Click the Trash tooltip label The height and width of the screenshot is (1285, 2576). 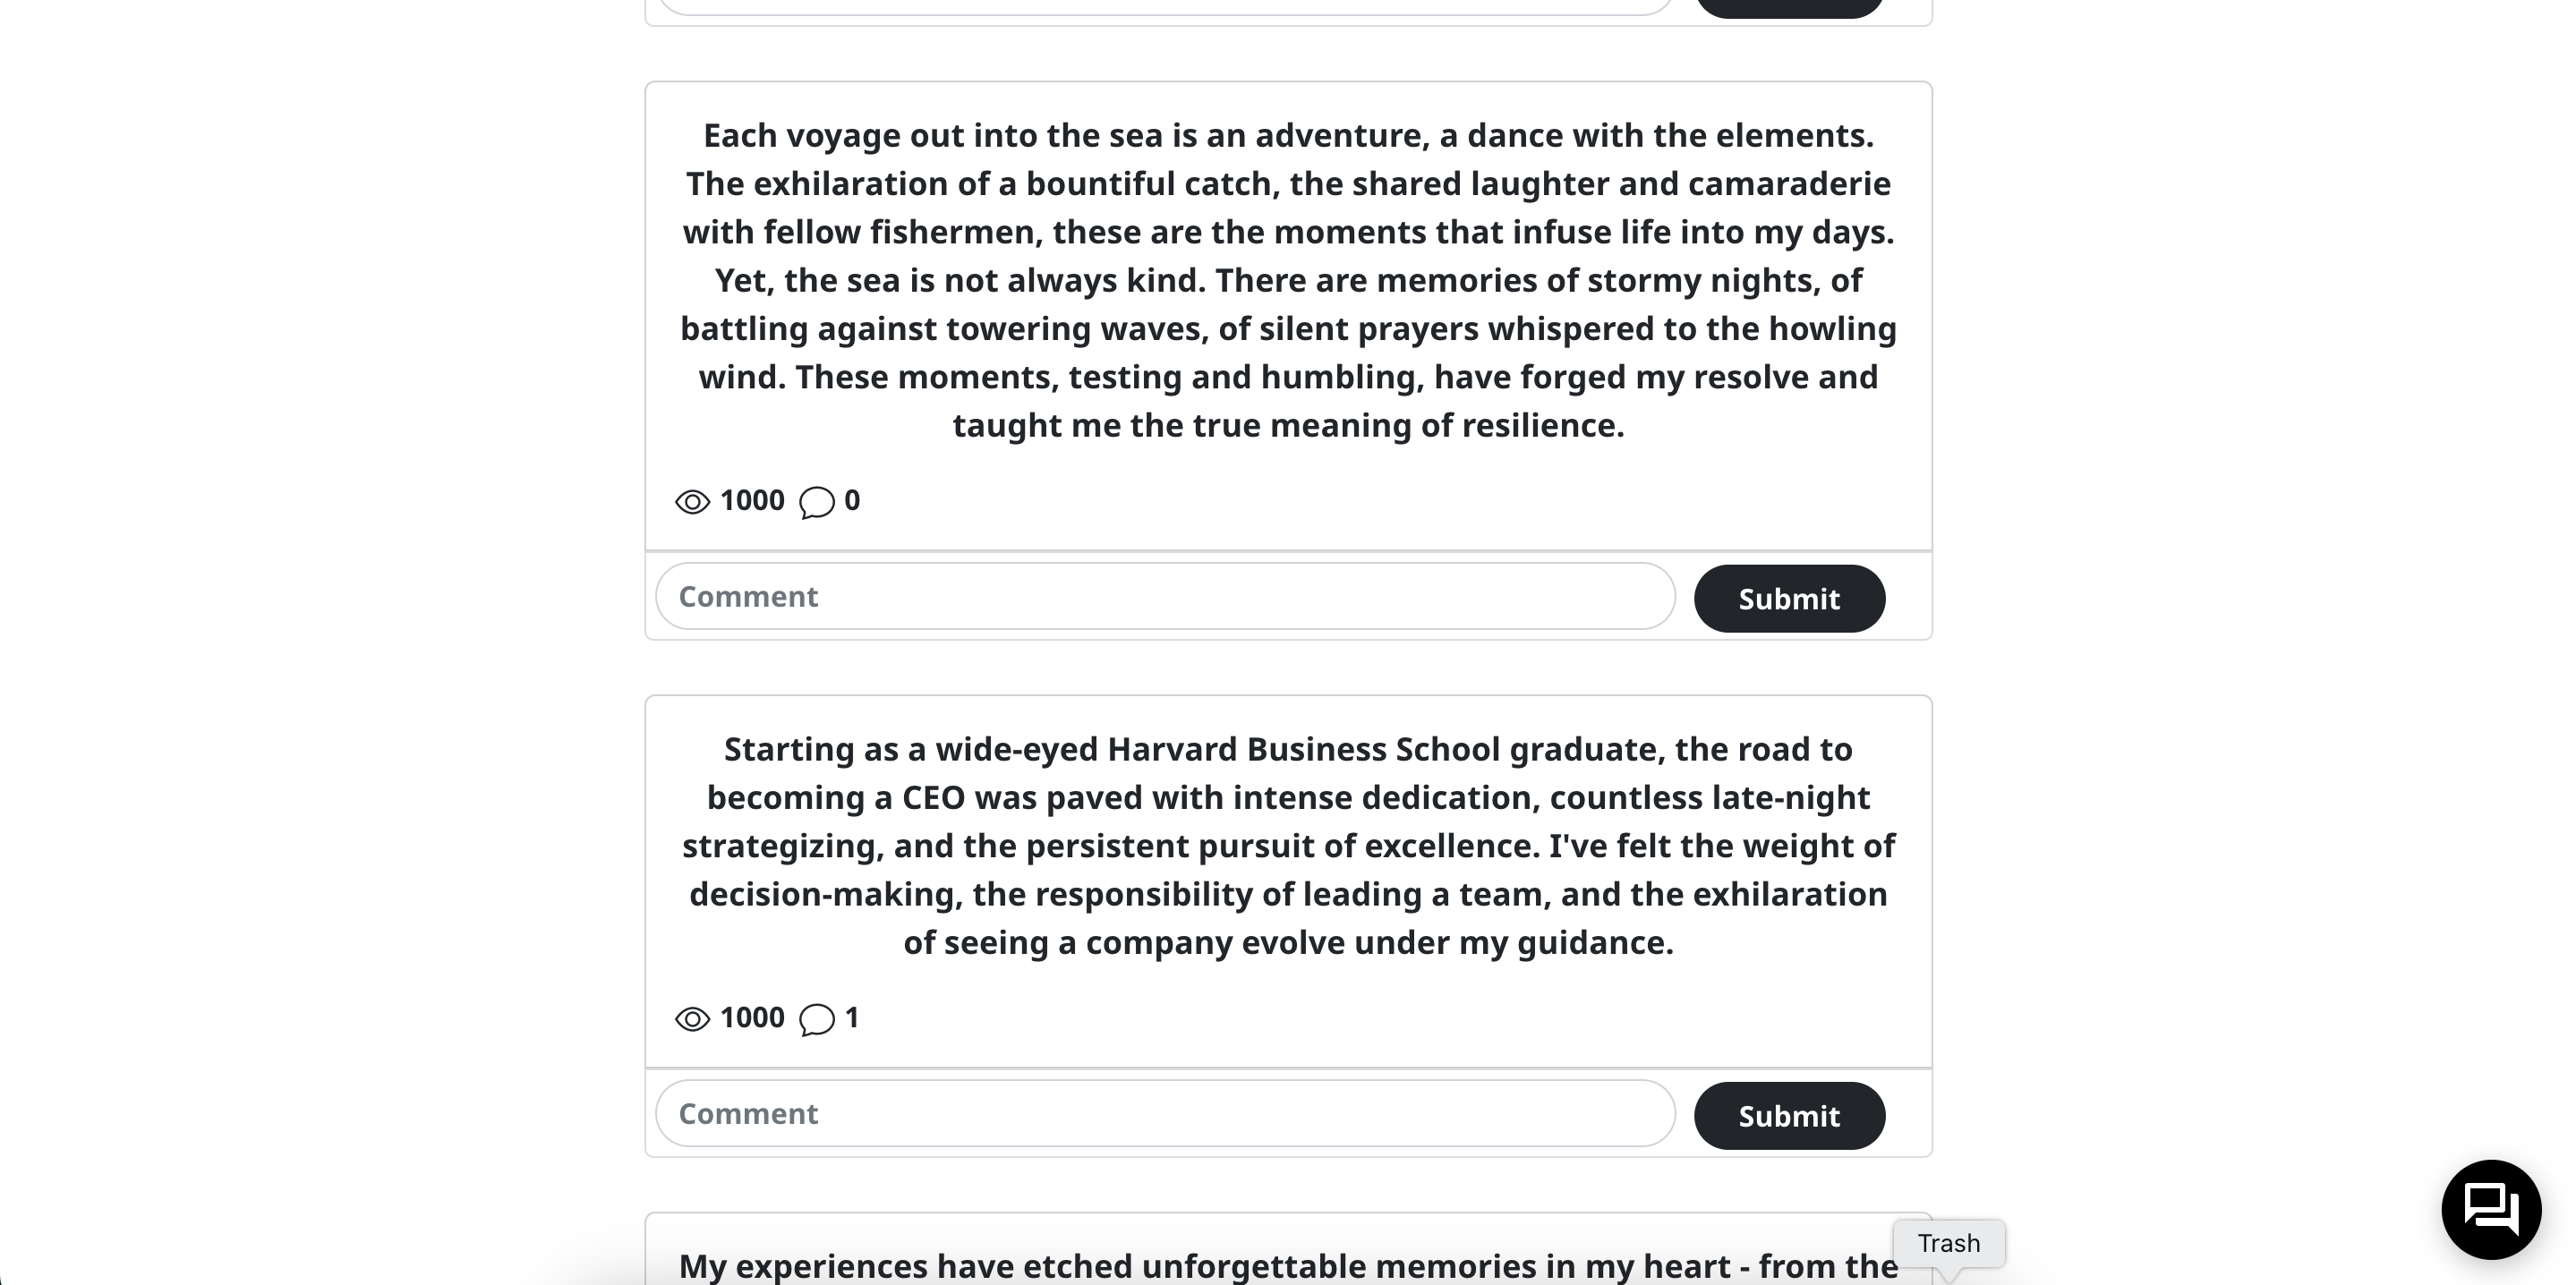point(1948,1243)
